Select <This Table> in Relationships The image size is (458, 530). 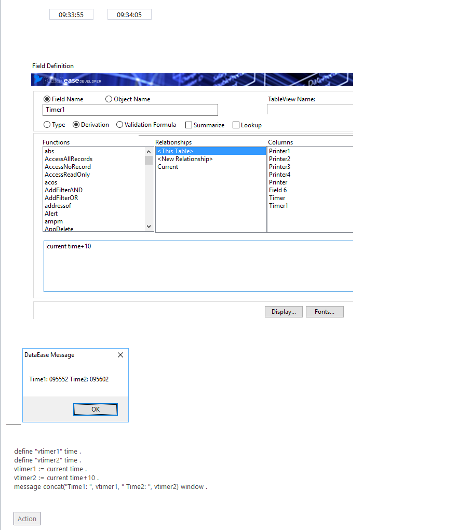(211, 151)
